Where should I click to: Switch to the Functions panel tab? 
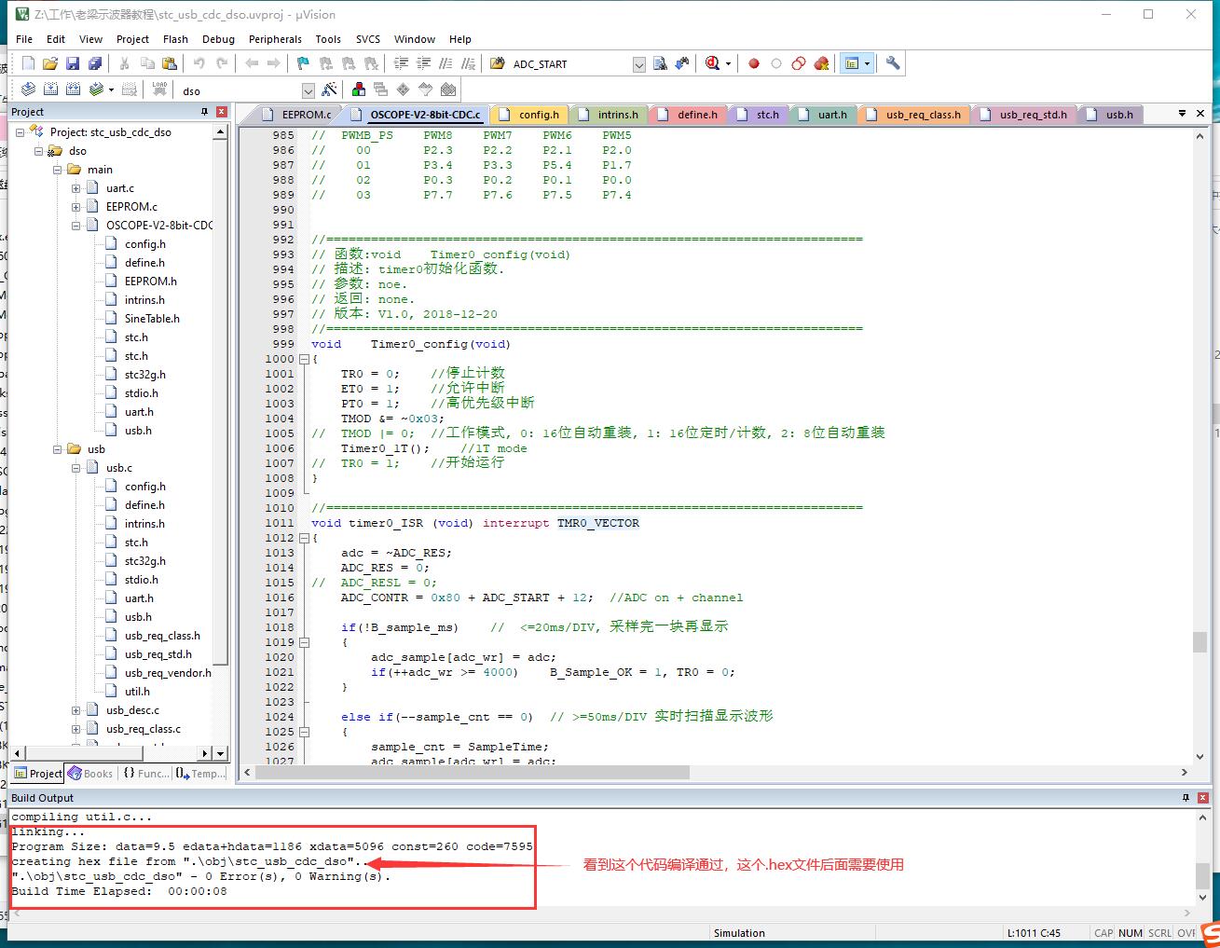pyautogui.click(x=145, y=774)
